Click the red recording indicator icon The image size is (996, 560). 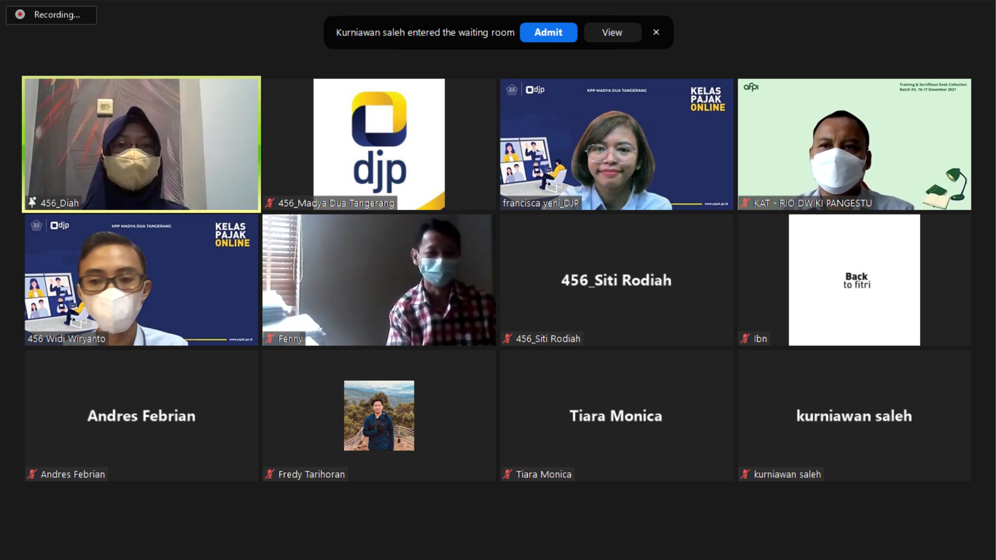click(20, 15)
